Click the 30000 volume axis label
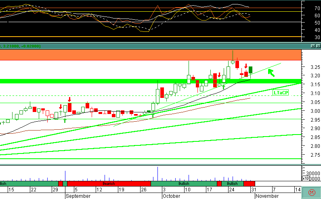 tap(313, 174)
